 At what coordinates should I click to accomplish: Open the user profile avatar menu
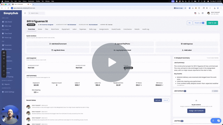pyautogui.click(x=208, y=13)
